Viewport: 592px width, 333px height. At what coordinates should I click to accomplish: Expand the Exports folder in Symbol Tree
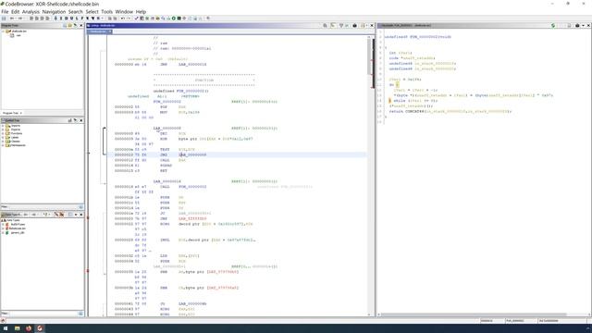[x=3, y=129]
